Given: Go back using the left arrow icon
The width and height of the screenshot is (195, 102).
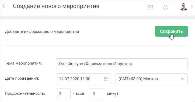Looking at the screenshot, I should point(4,6).
